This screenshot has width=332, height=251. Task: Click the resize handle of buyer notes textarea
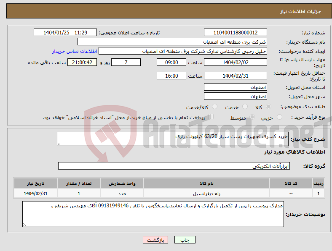coord(24,225)
